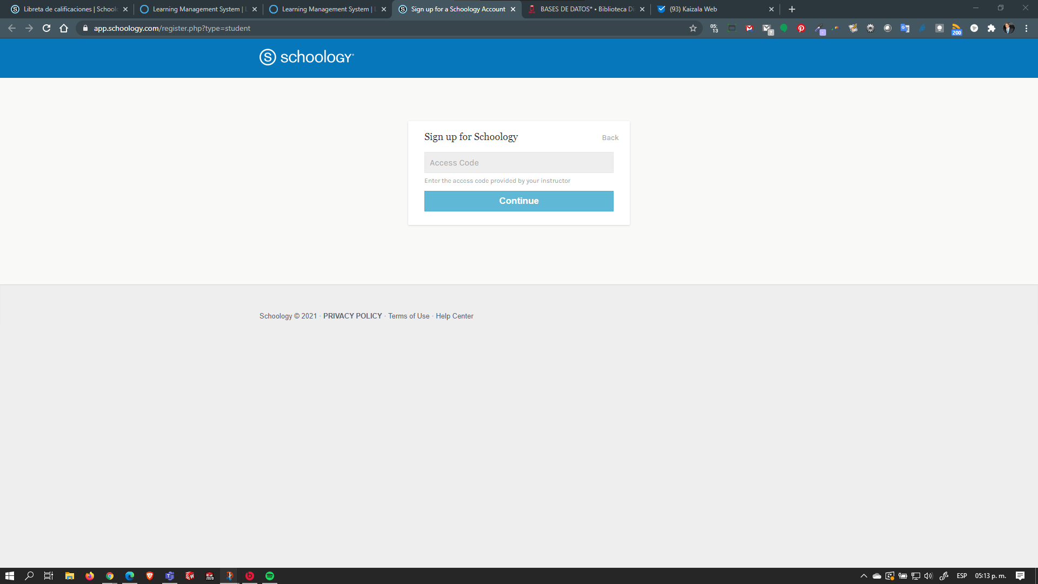Go to the browser home page

click(64, 28)
